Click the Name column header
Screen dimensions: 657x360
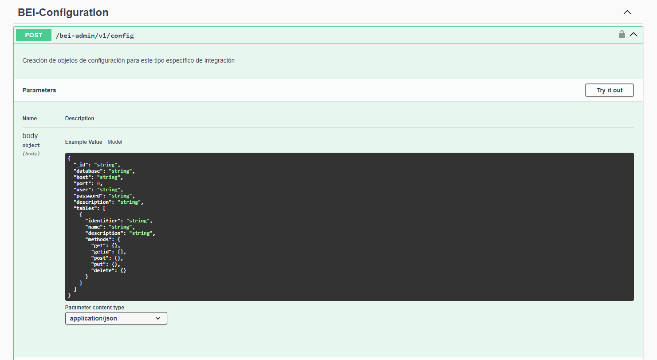coord(29,119)
